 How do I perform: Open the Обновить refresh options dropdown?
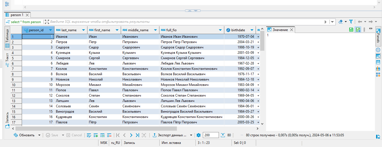(39, 135)
